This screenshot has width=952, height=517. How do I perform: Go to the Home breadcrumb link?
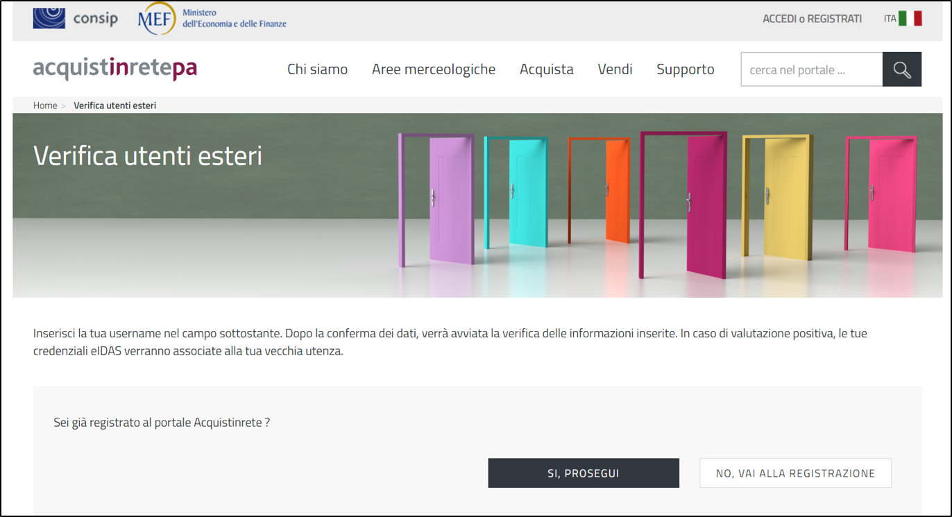tap(45, 105)
